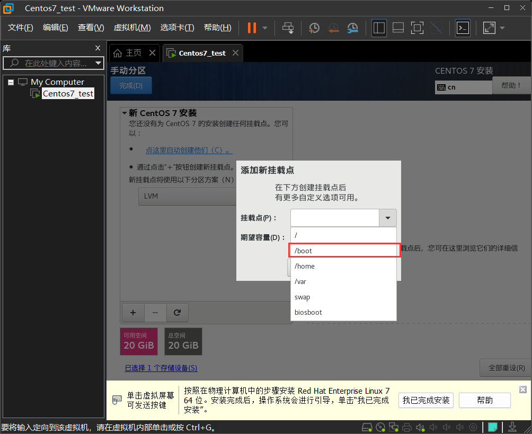The image size is (532, 434).
Task: Send Ctrl+Alt+Del to virtual machine
Action: 288,28
